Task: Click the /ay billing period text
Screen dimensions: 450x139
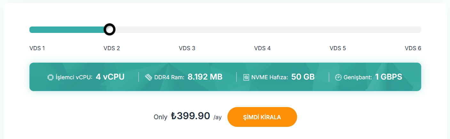Action: (x=217, y=118)
